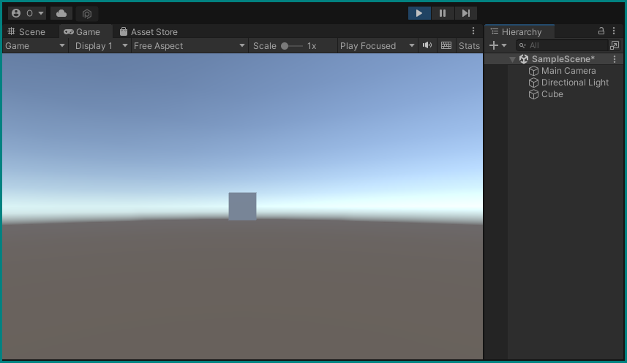Open the Display 1 dropdown
The image size is (627, 363).
coord(100,45)
